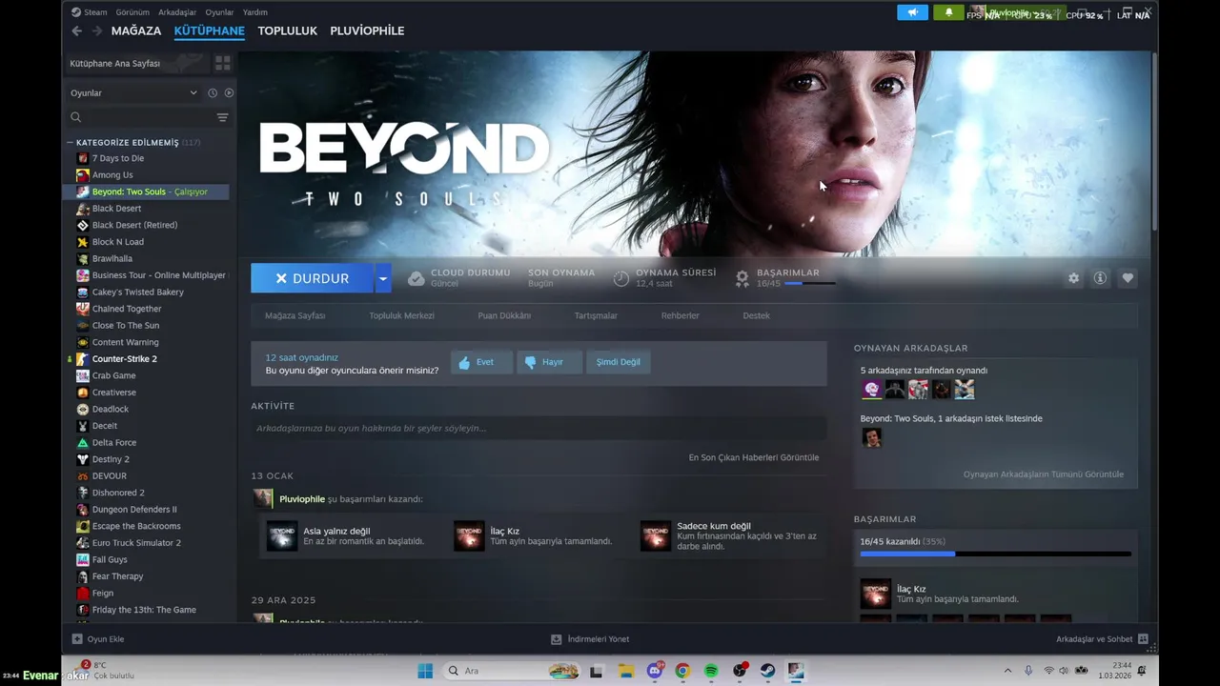Click the Evet thumbs-up recommend button
This screenshot has height=686, width=1220.
click(x=480, y=362)
